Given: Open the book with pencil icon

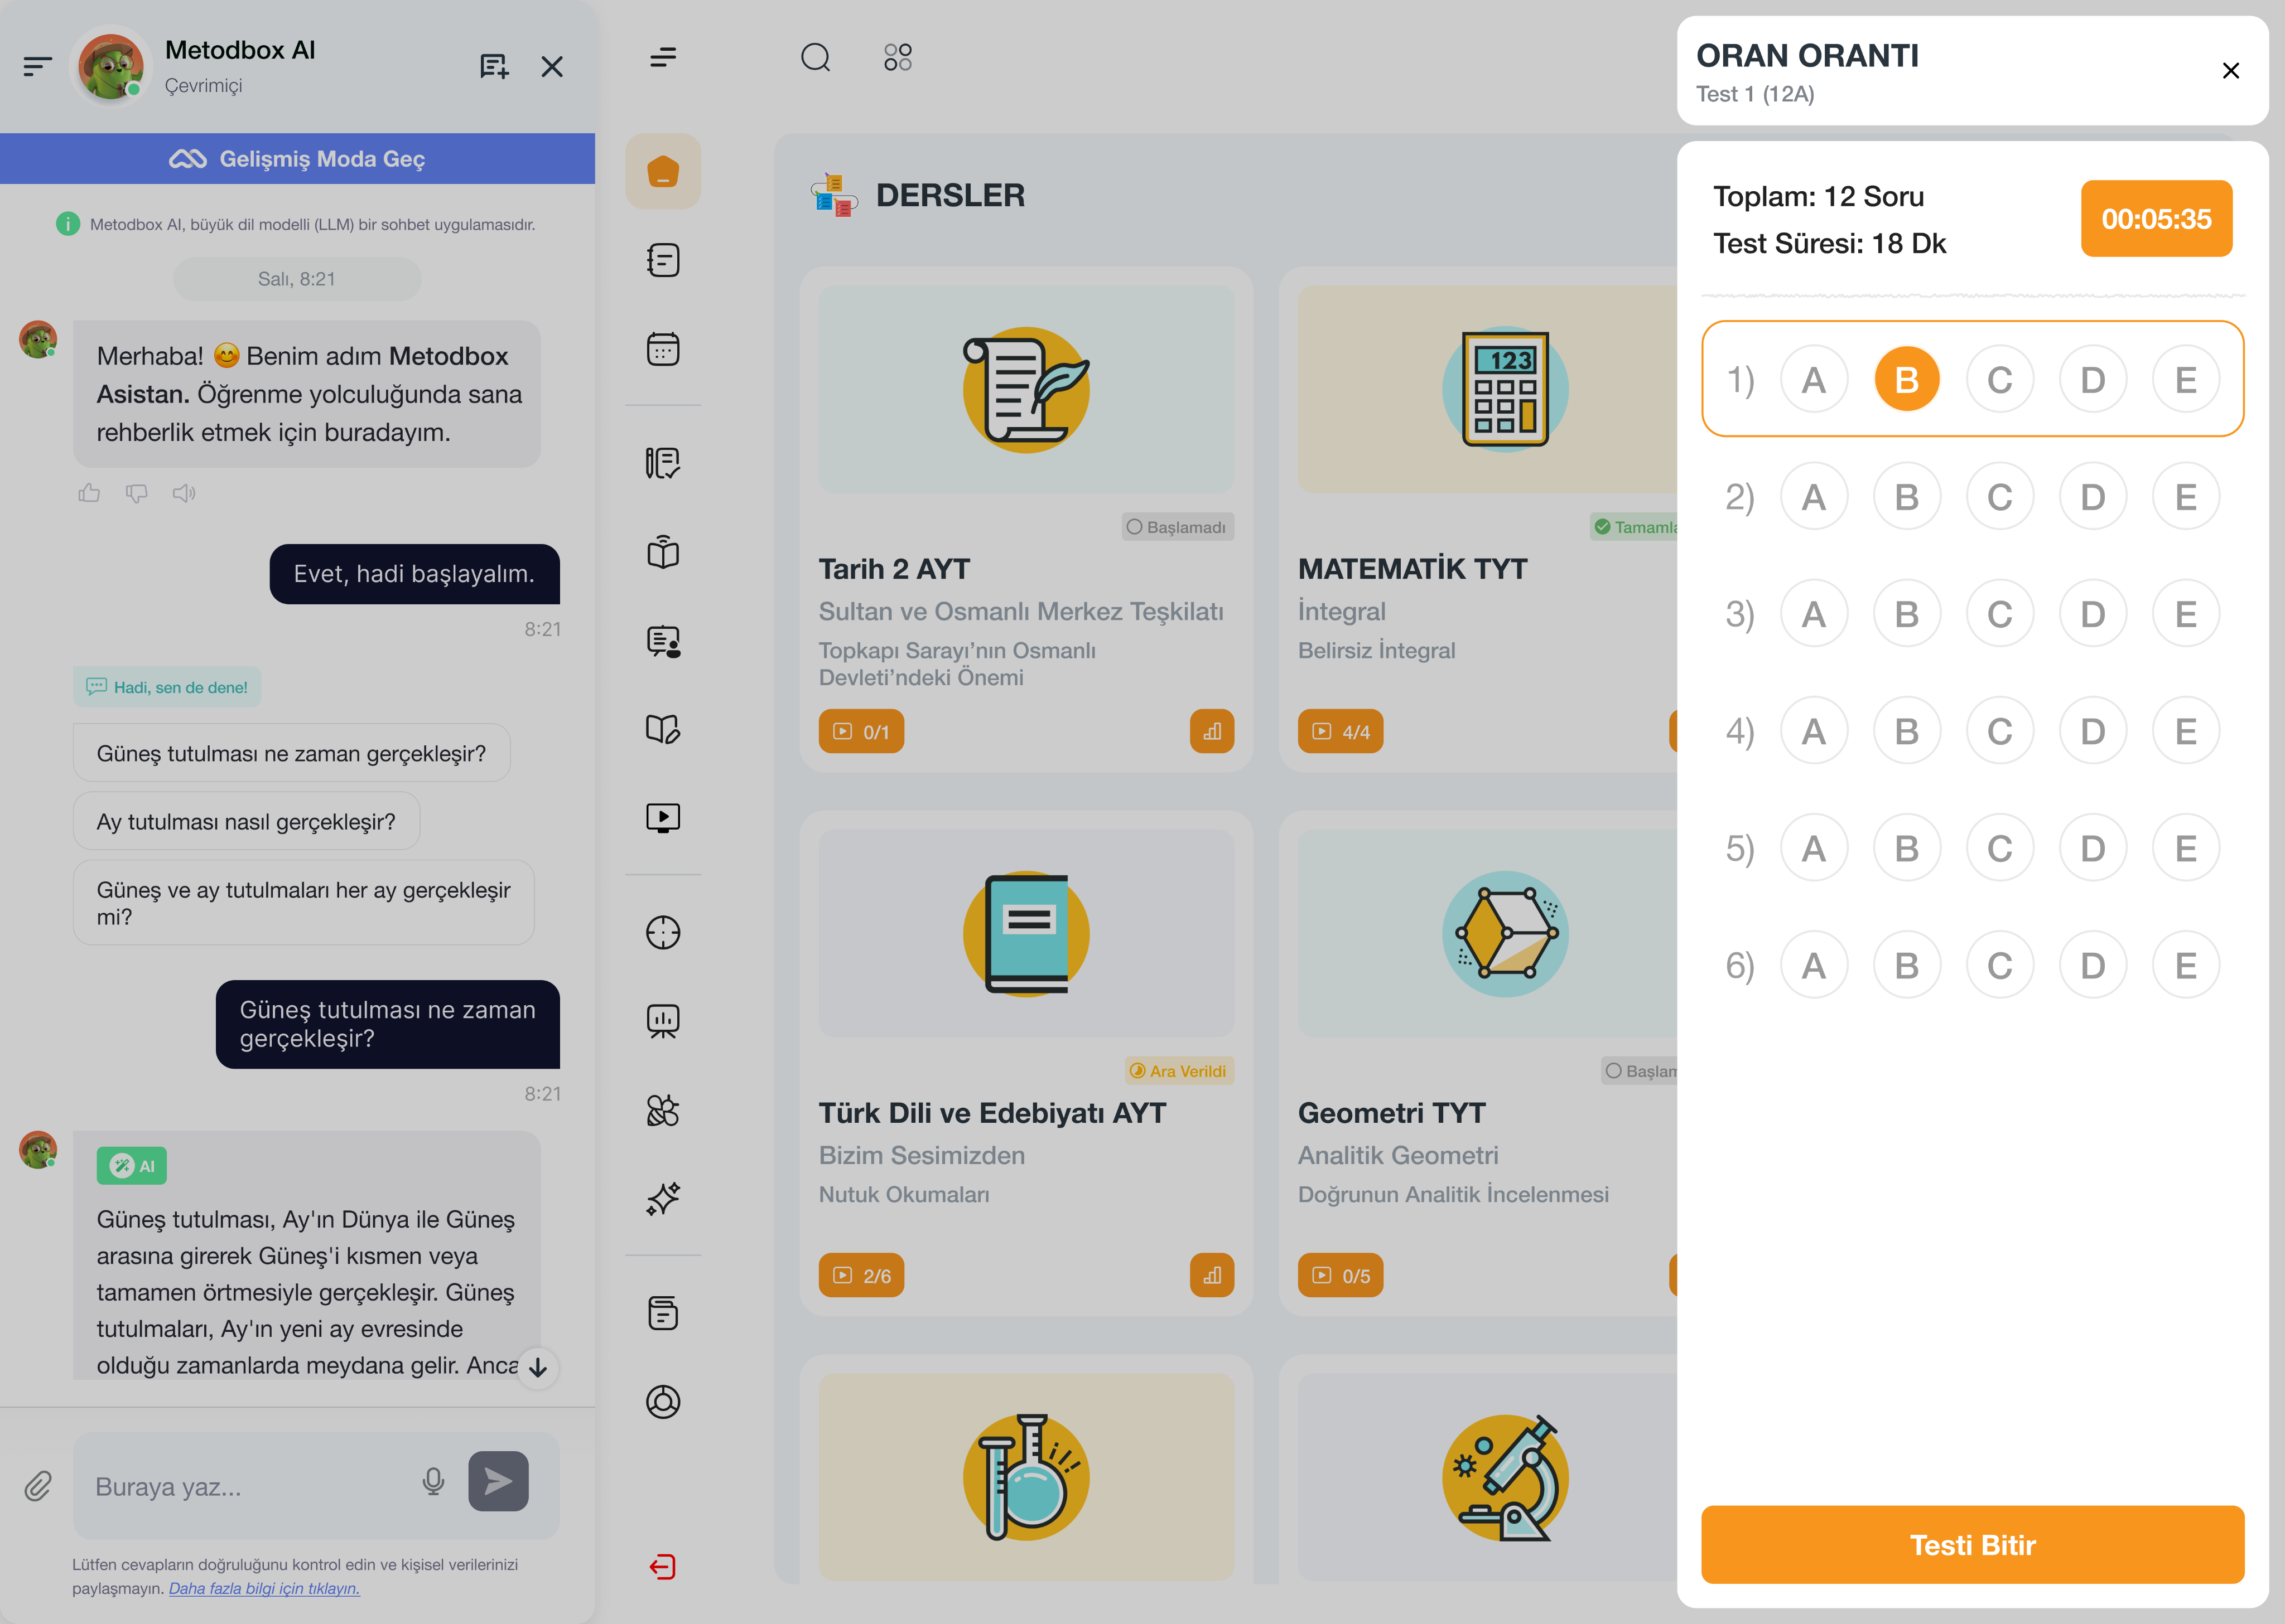Looking at the screenshot, I should pyautogui.click(x=663, y=729).
